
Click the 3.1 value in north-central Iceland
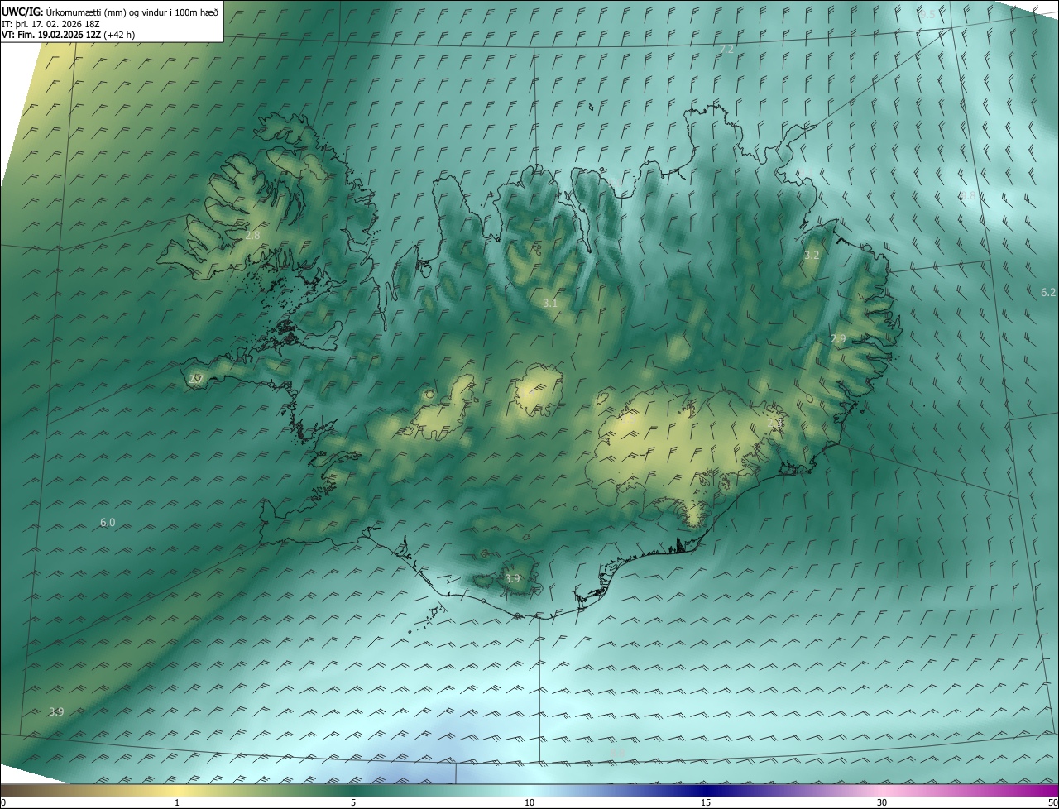tap(550, 304)
